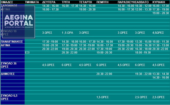The height and width of the screenshot is (105, 170).
Task: Click the ΚΥΡΙΑΚΗ header cell
Action: 159,2
